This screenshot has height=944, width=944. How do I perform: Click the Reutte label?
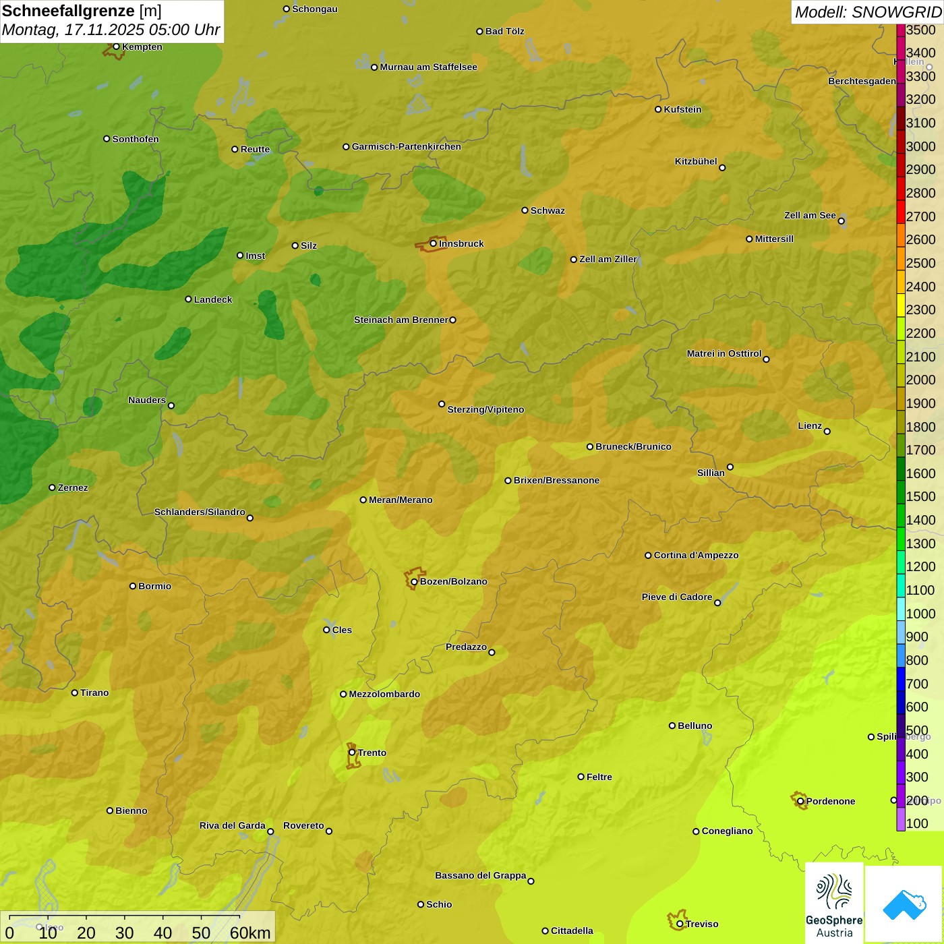point(255,149)
